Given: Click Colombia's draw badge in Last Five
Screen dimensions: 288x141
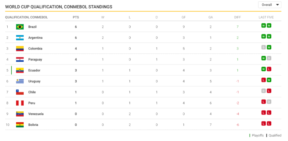Looking at the screenshot, I should [x=264, y=47].
